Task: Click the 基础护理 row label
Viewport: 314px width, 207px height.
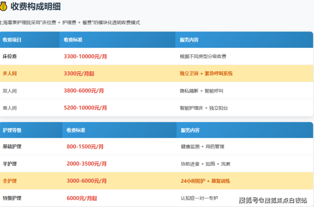Action: pos(12,146)
